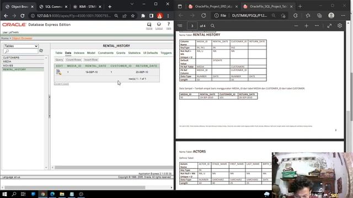The image size is (353, 198).
Task: Click Home breadcrumb link
Action: [x=5, y=38]
